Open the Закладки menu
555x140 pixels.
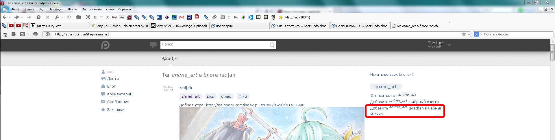(x=56, y=9)
